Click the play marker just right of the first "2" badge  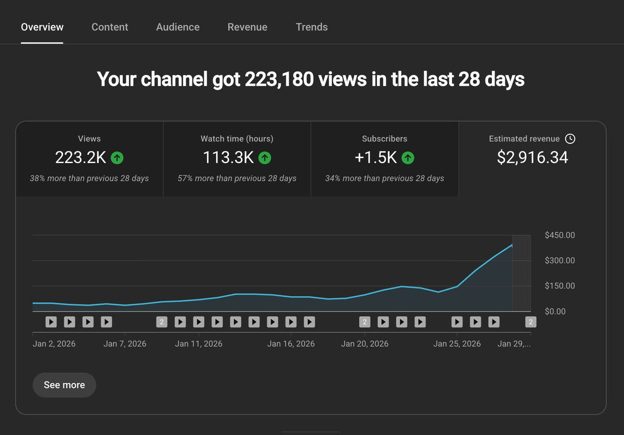coord(180,322)
